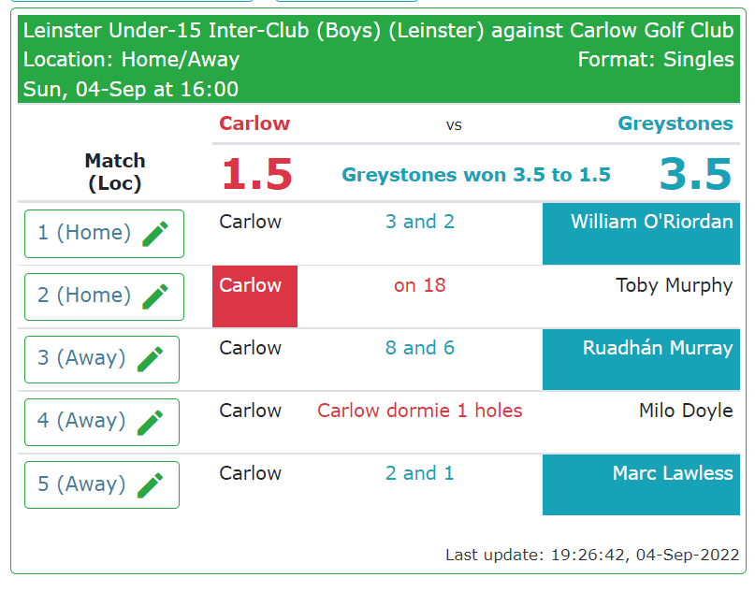The height and width of the screenshot is (592, 755).
Task: Click the 'Carlow dormie 1 holes' result text
Action: tap(419, 411)
